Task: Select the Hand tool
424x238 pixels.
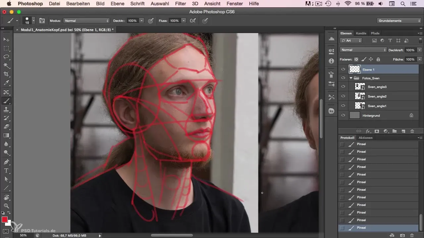Action: [x=6, y=197]
